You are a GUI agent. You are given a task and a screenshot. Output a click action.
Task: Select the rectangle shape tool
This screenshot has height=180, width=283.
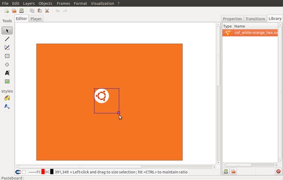(x=7, y=56)
